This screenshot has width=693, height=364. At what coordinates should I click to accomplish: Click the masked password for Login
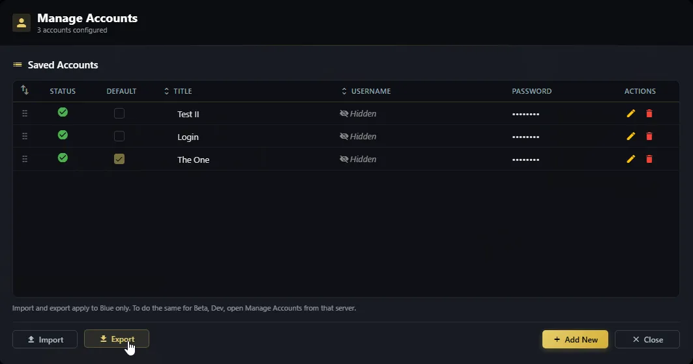tap(525, 137)
